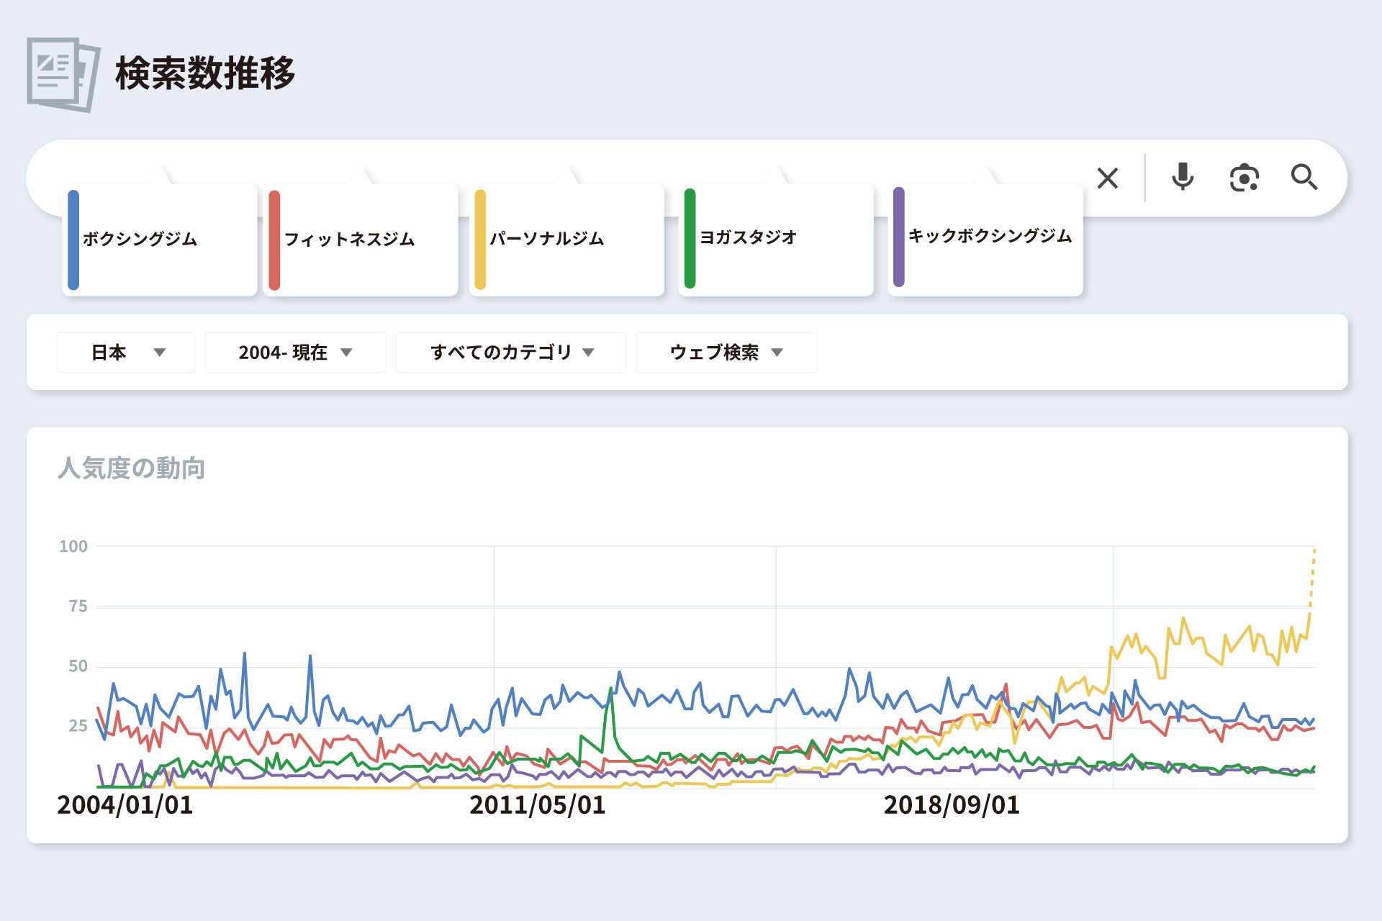
Task: Select the ボクシングジム search term card
Action: 160,240
